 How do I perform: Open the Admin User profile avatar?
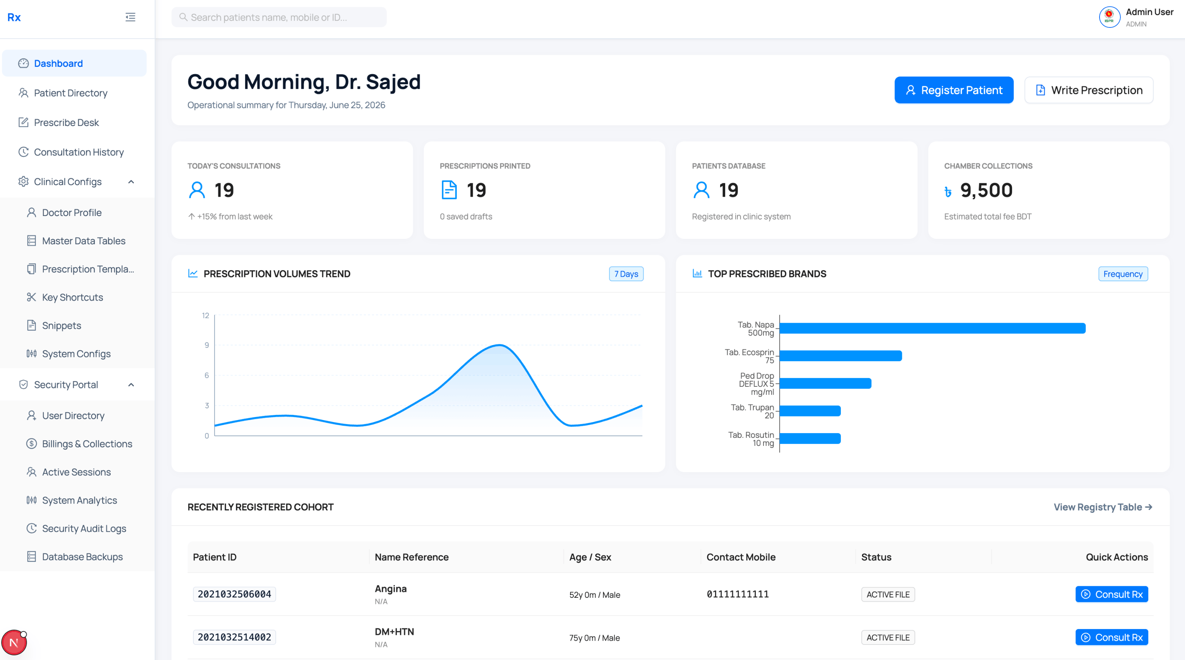point(1109,17)
